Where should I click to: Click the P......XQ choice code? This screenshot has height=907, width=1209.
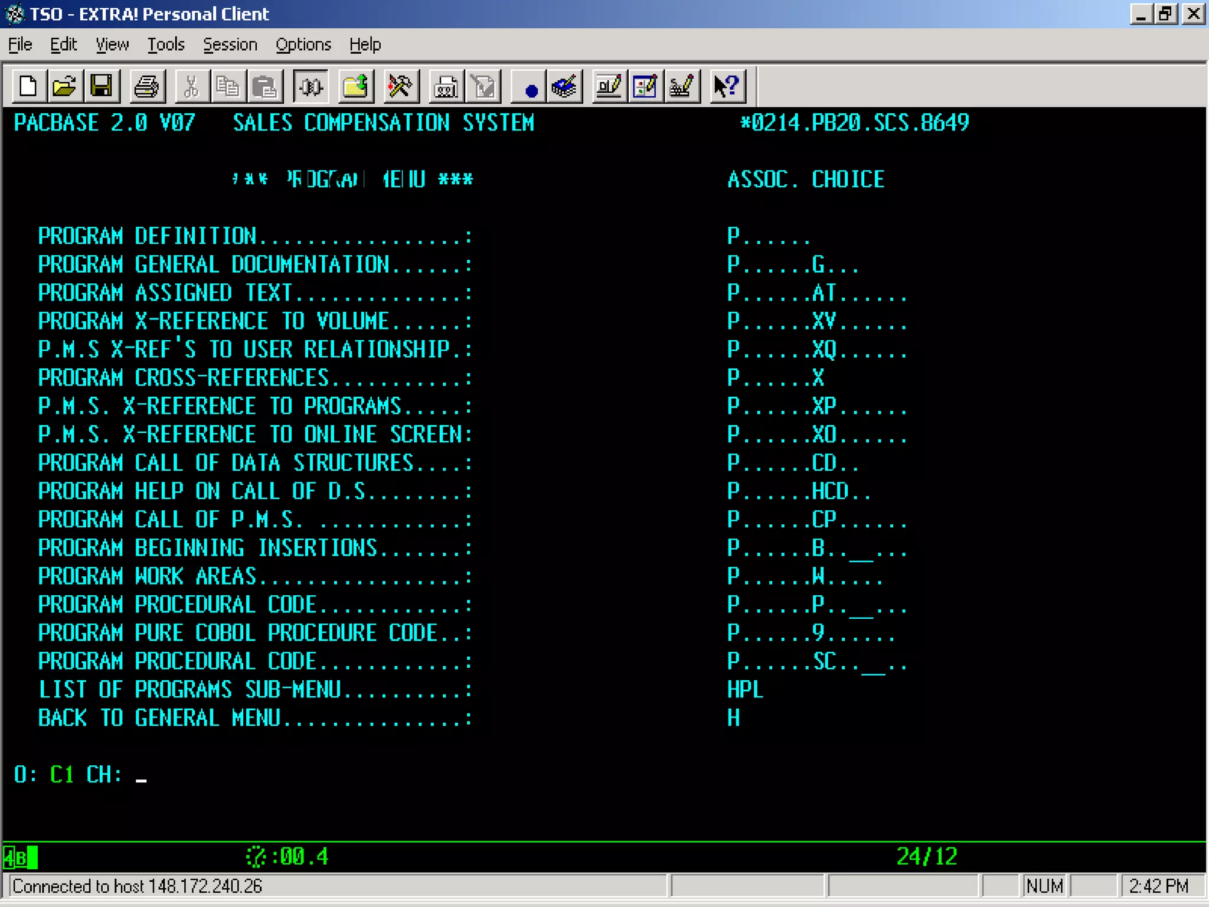(x=817, y=350)
